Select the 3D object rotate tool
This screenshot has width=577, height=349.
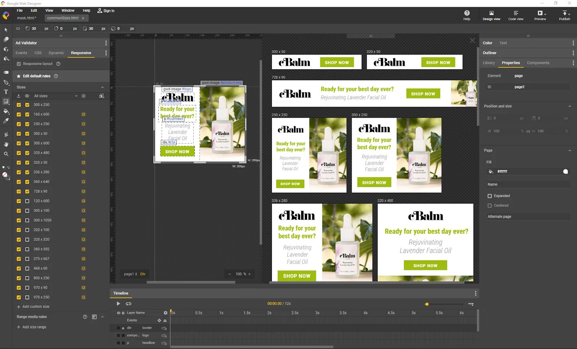pyautogui.click(x=6, y=49)
